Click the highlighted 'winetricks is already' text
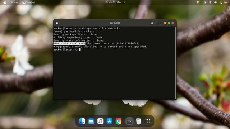This screenshot has width=230, height=129. tap(69, 43)
